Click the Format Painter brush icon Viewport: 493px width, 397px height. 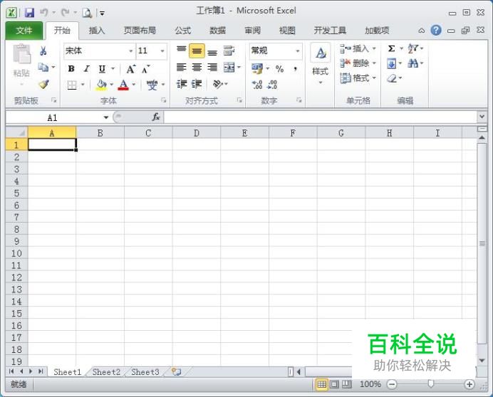pos(43,84)
